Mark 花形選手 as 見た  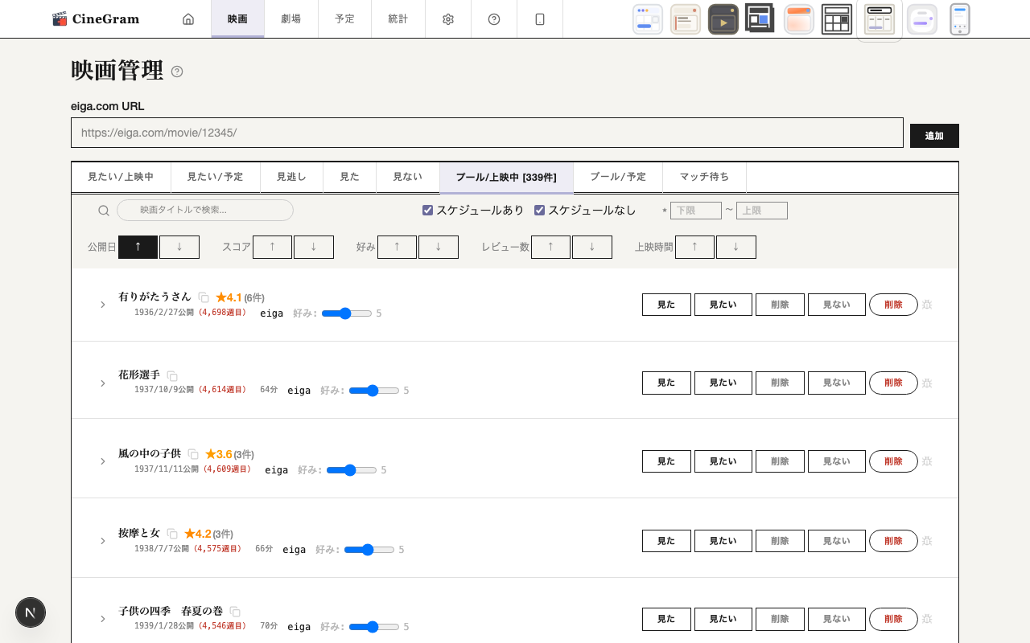(666, 383)
